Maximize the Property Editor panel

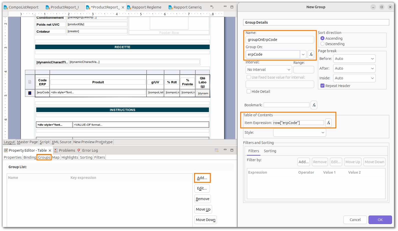232,150
